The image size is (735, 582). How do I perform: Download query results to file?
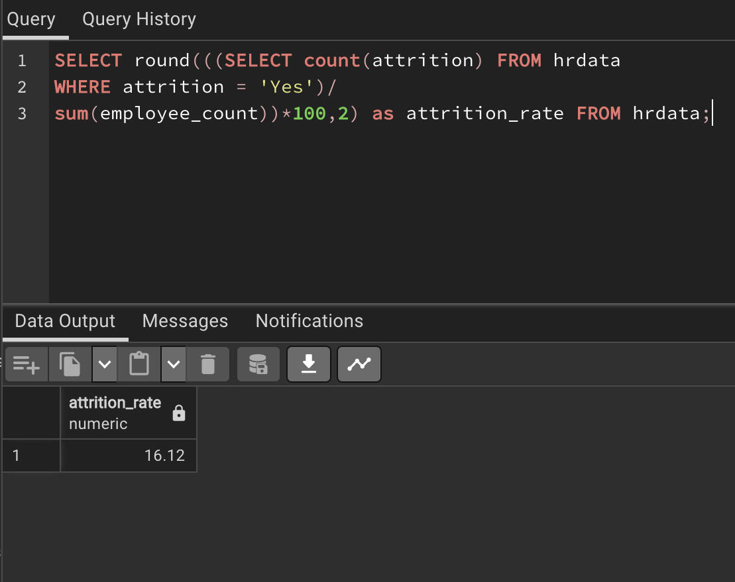308,364
